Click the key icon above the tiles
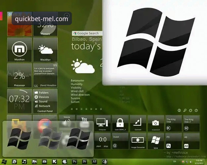Screen dimensions: 207x165 185,111
